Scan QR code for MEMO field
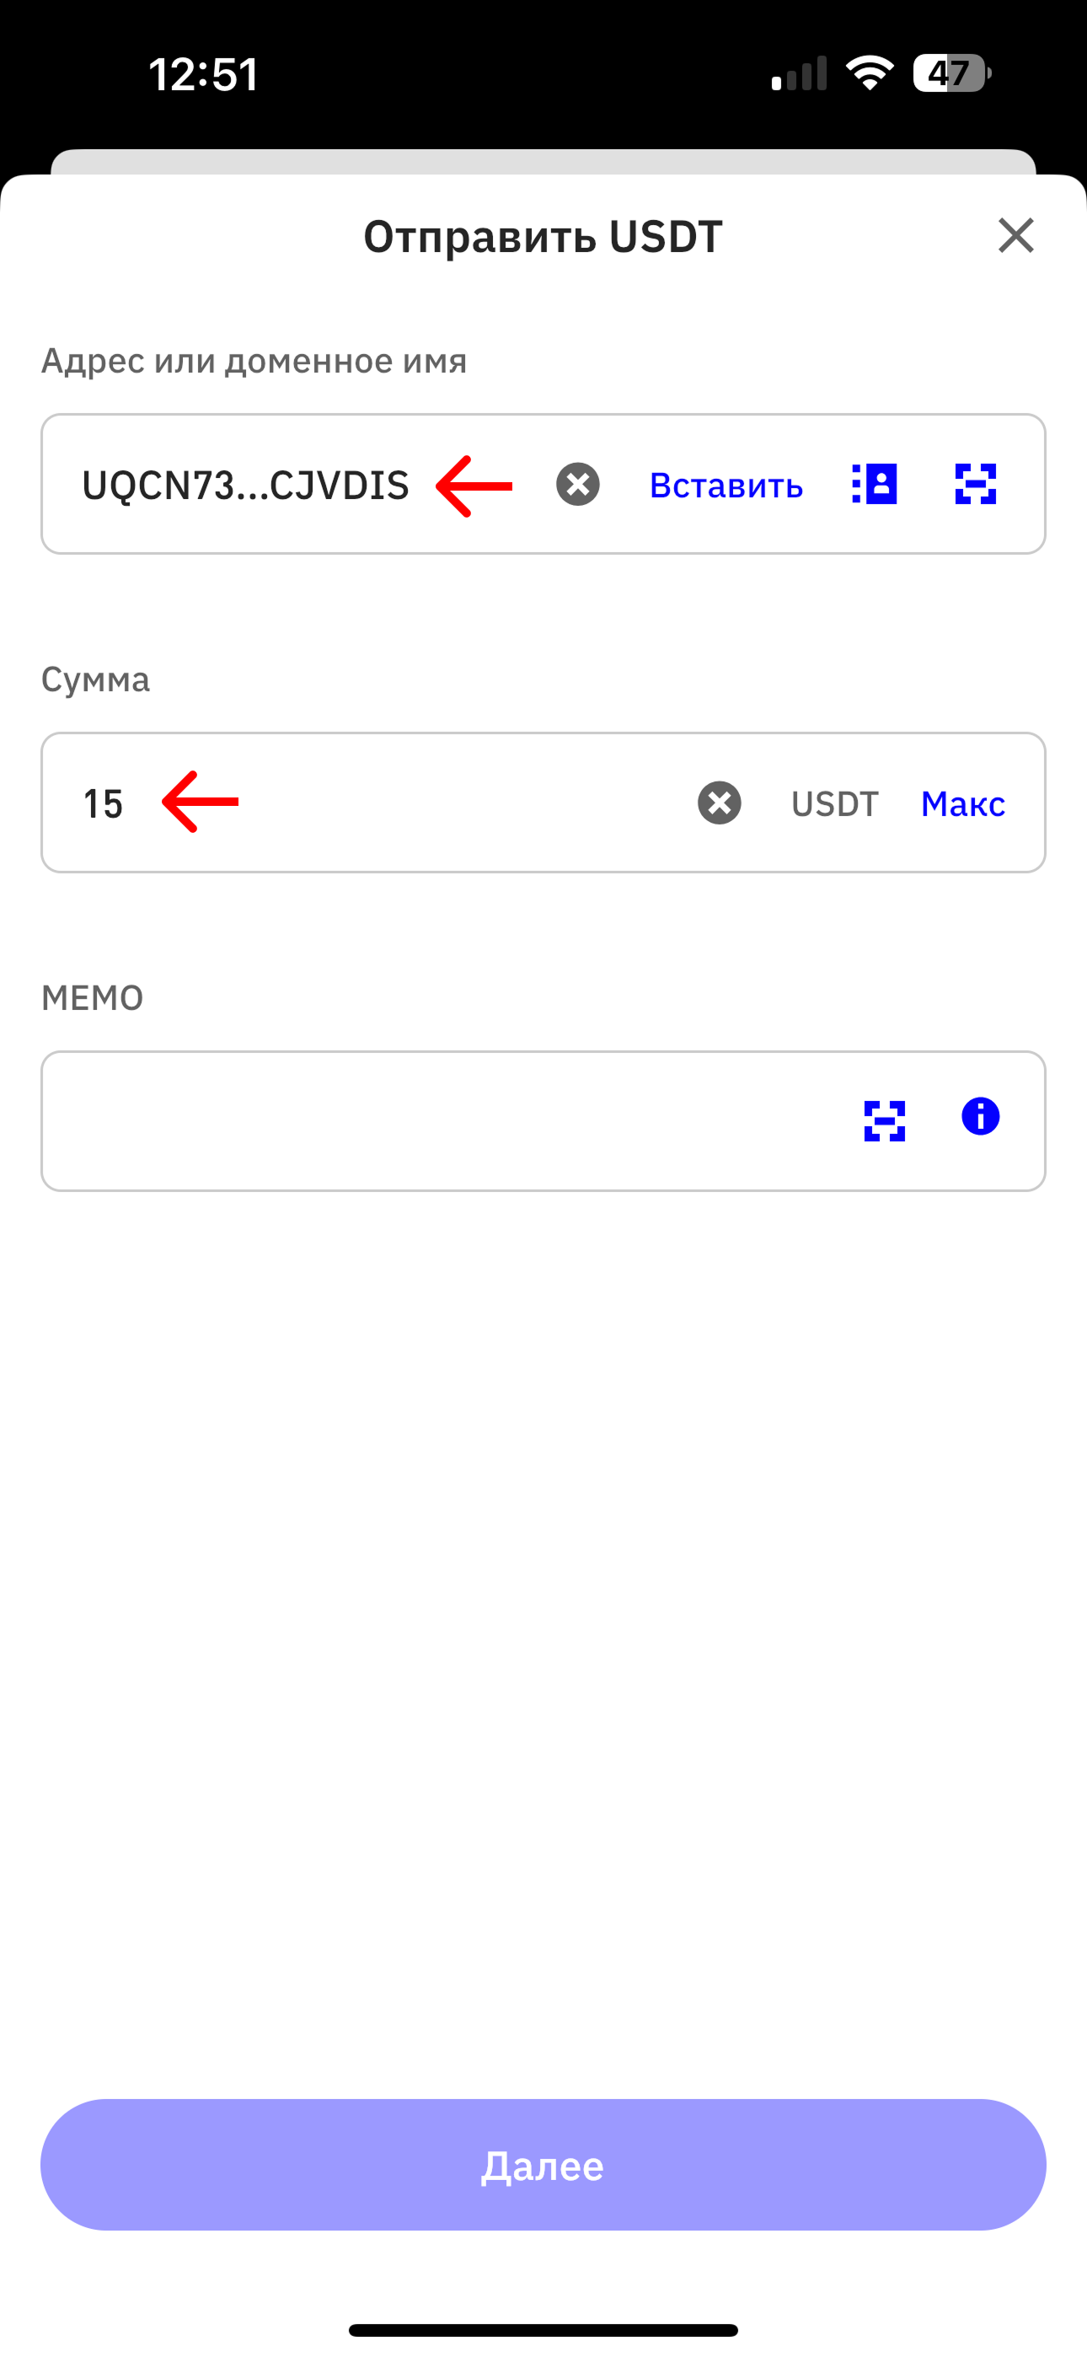This screenshot has height=2357, width=1087. (x=885, y=1121)
